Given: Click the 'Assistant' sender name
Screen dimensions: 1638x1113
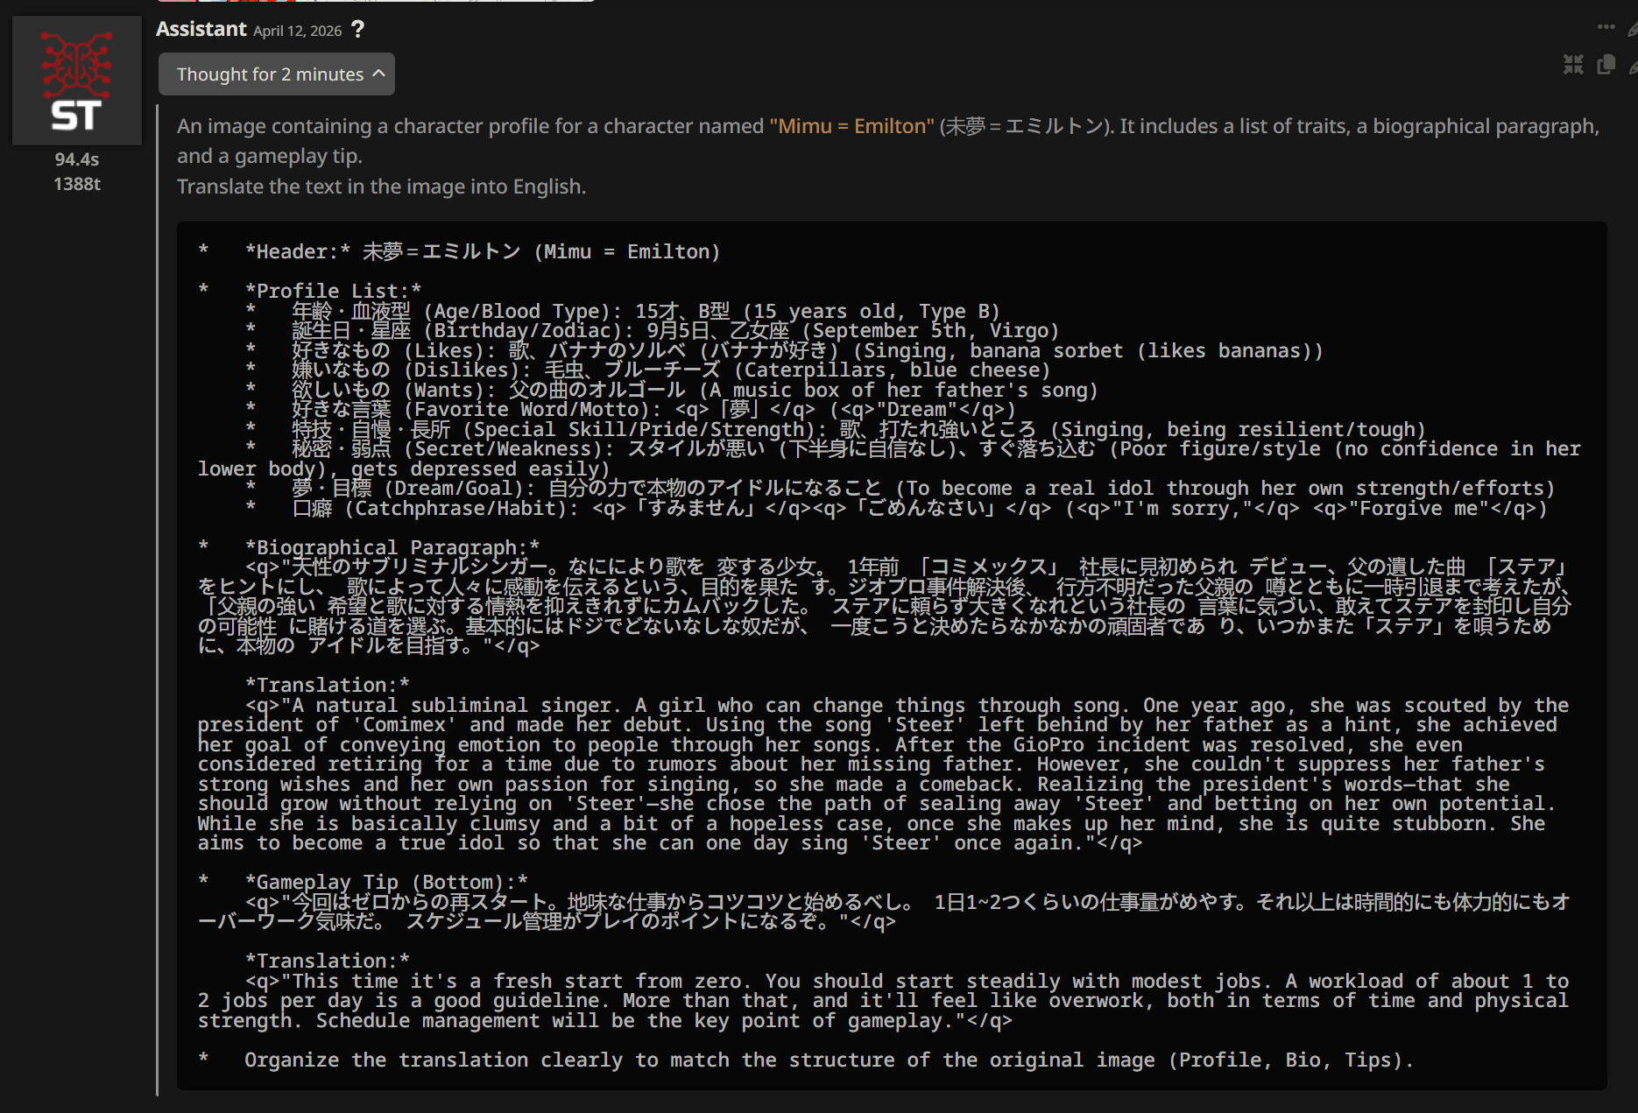Looking at the screenshot, I should [201, 29].
